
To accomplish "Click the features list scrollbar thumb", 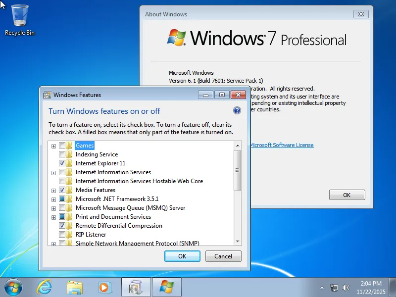I will (x=237, y=170).
